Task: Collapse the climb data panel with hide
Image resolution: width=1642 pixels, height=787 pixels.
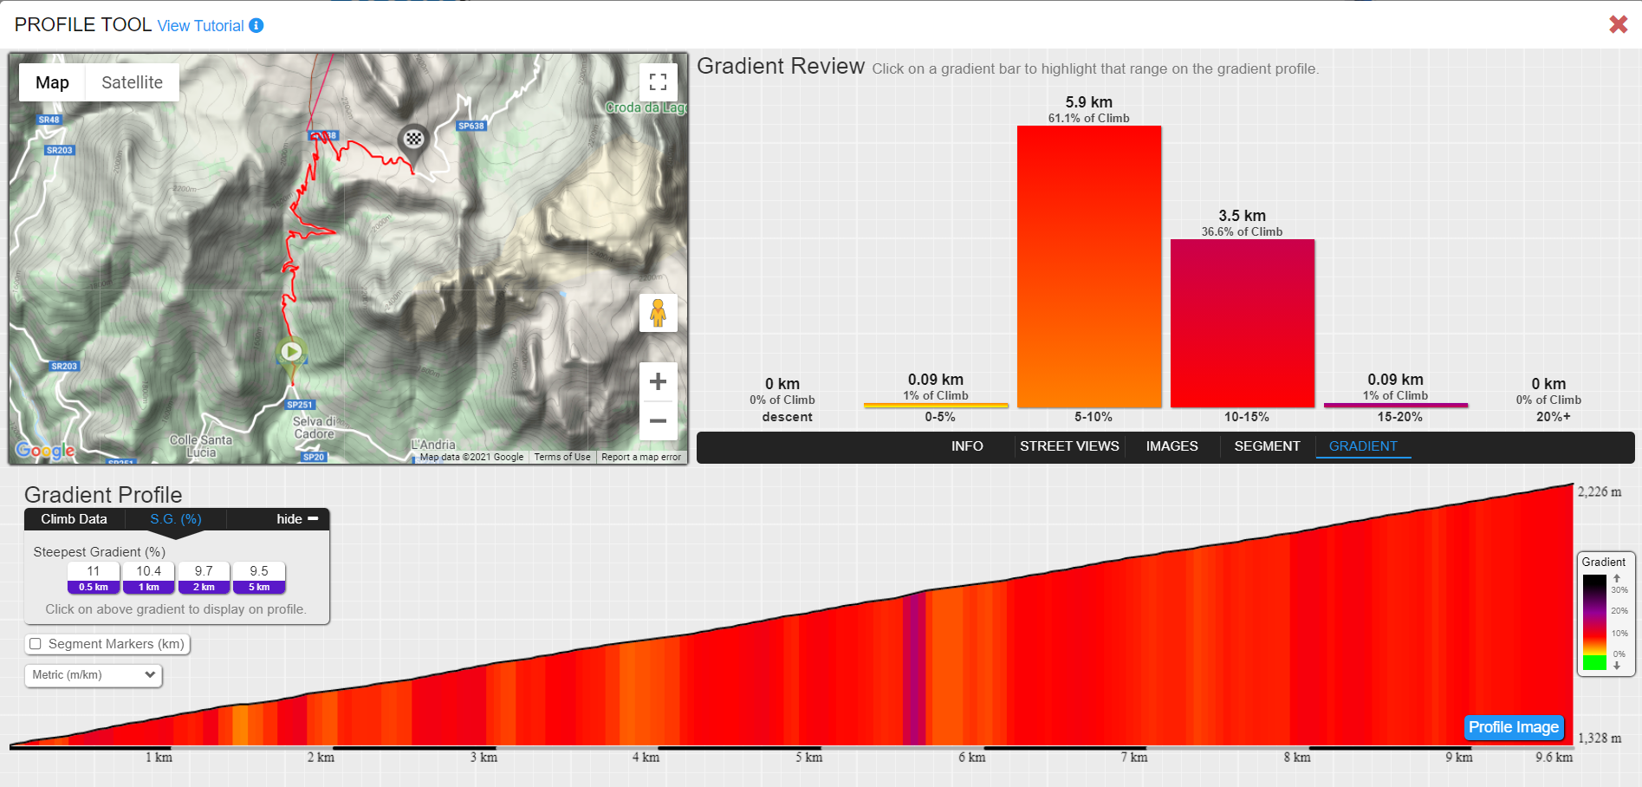Action: pyautogui.click(x=297, y=519)
